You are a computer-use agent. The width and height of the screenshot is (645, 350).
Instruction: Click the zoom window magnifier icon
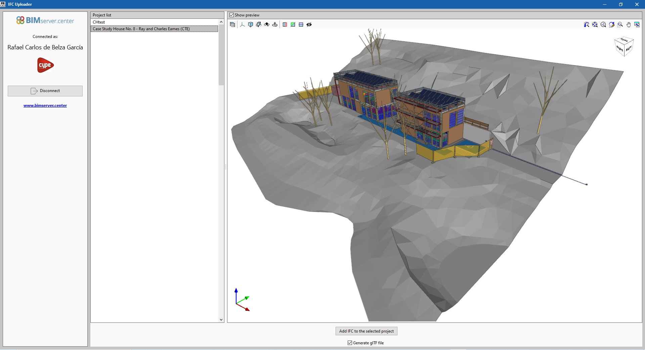620,24
